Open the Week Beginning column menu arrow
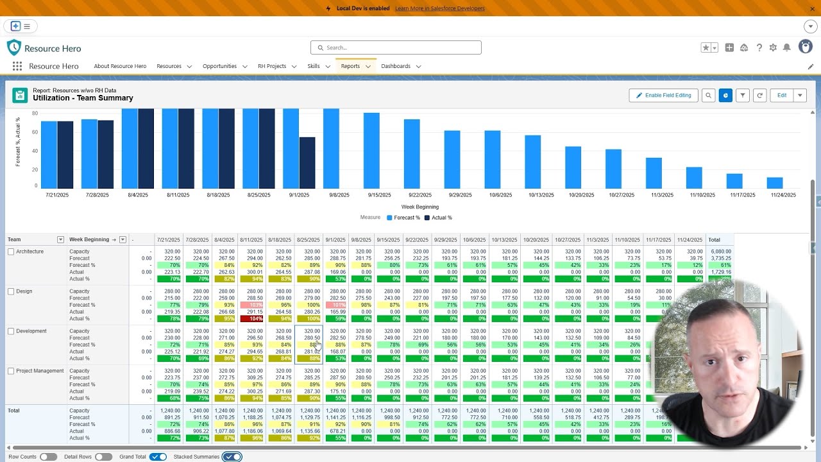 click(x=123, y=239)
